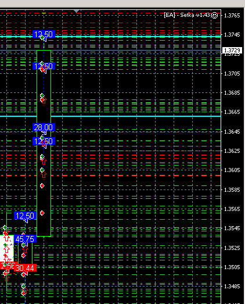
Task: Click the red trade arrow near 1.3565
Action: coord(42,213)
